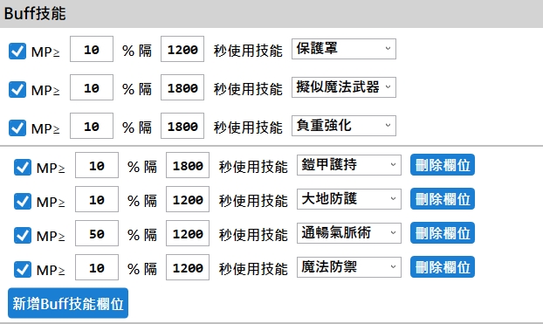This screenshot has height=324, width=543.
Task: Expand the 負重強化 skill dropdown
Action: tap(344, 126)
